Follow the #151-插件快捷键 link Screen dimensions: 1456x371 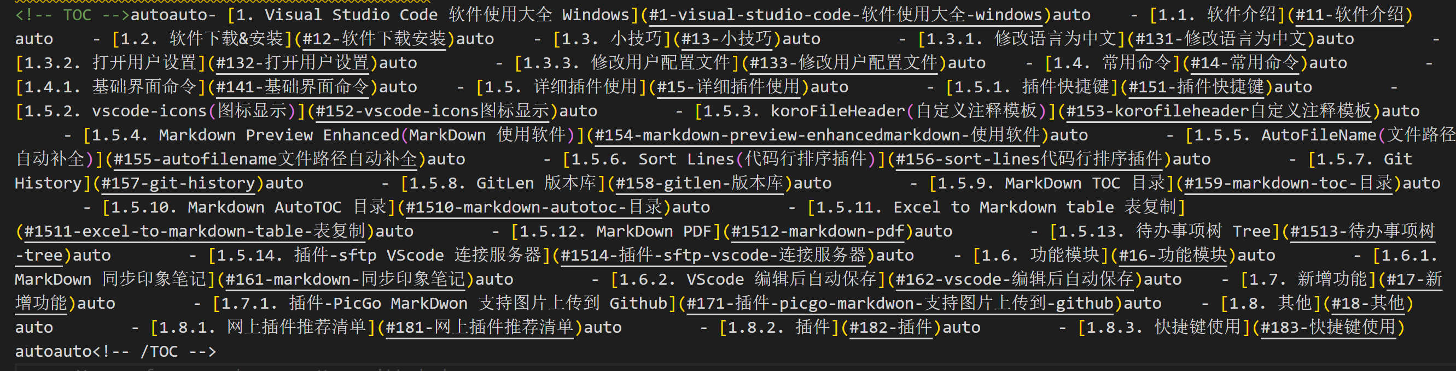[x=1197, y=87]
